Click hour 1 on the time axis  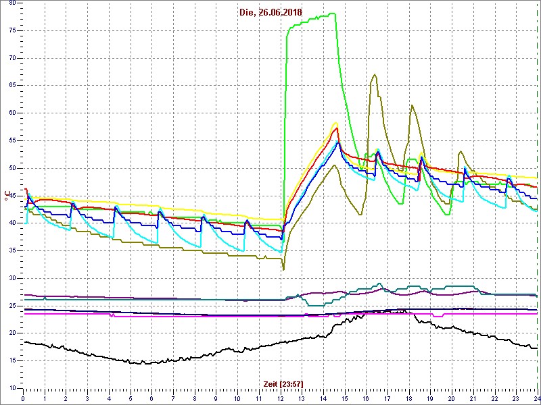pos(45,398)
